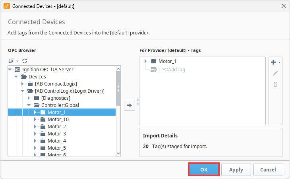The image size is (290, 179).
Task: Collapse the [AB ControlLogix (Logix Driver)] node
Action: point(22,91)
